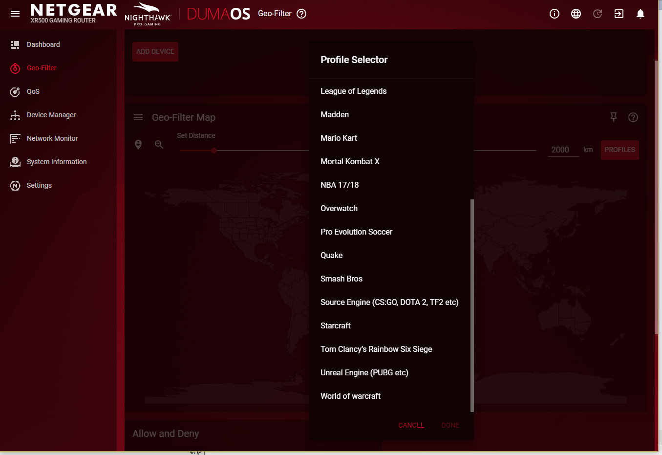Click the Geo-Filter page title in header

275,14
